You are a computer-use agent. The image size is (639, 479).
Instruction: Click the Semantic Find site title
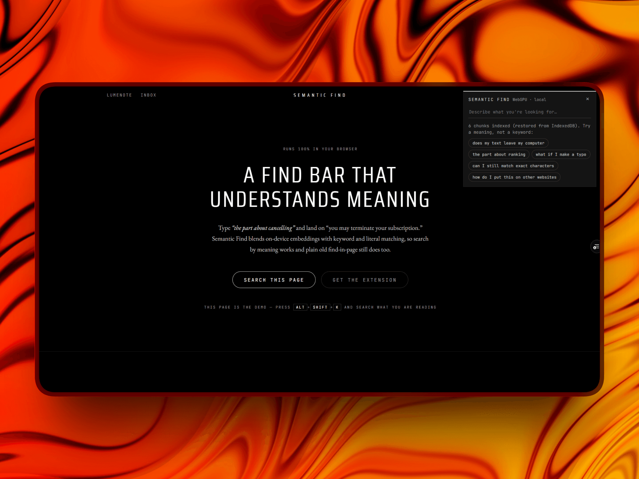tap(319, 95)
